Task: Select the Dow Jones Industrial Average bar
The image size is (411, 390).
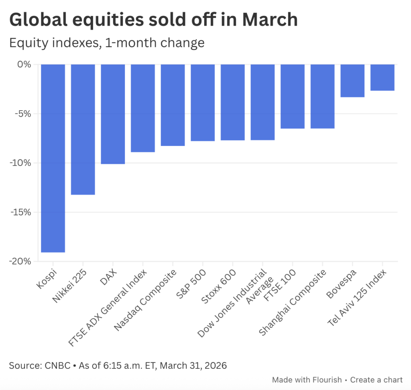Action: (262, 102)
